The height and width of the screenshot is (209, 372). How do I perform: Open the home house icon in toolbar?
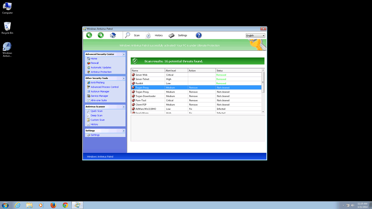pos(113,35)
